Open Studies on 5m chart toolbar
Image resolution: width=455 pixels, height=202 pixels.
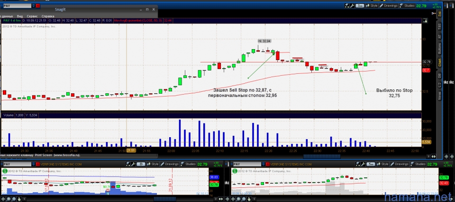(418, 164)
